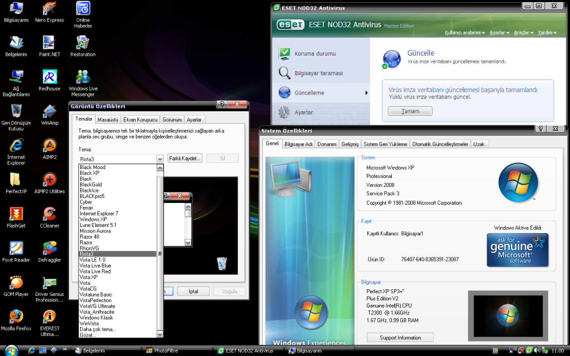Image resolution: width=570 pixels, height=356 pixels.
Task: Open the Araçlar menu in ESET
Action: coord(522,32)
